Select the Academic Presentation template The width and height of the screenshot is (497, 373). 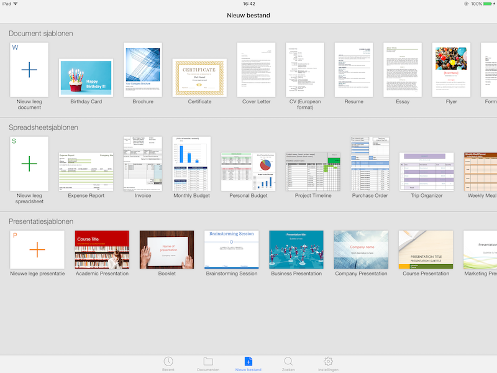(x=102, y=249)
